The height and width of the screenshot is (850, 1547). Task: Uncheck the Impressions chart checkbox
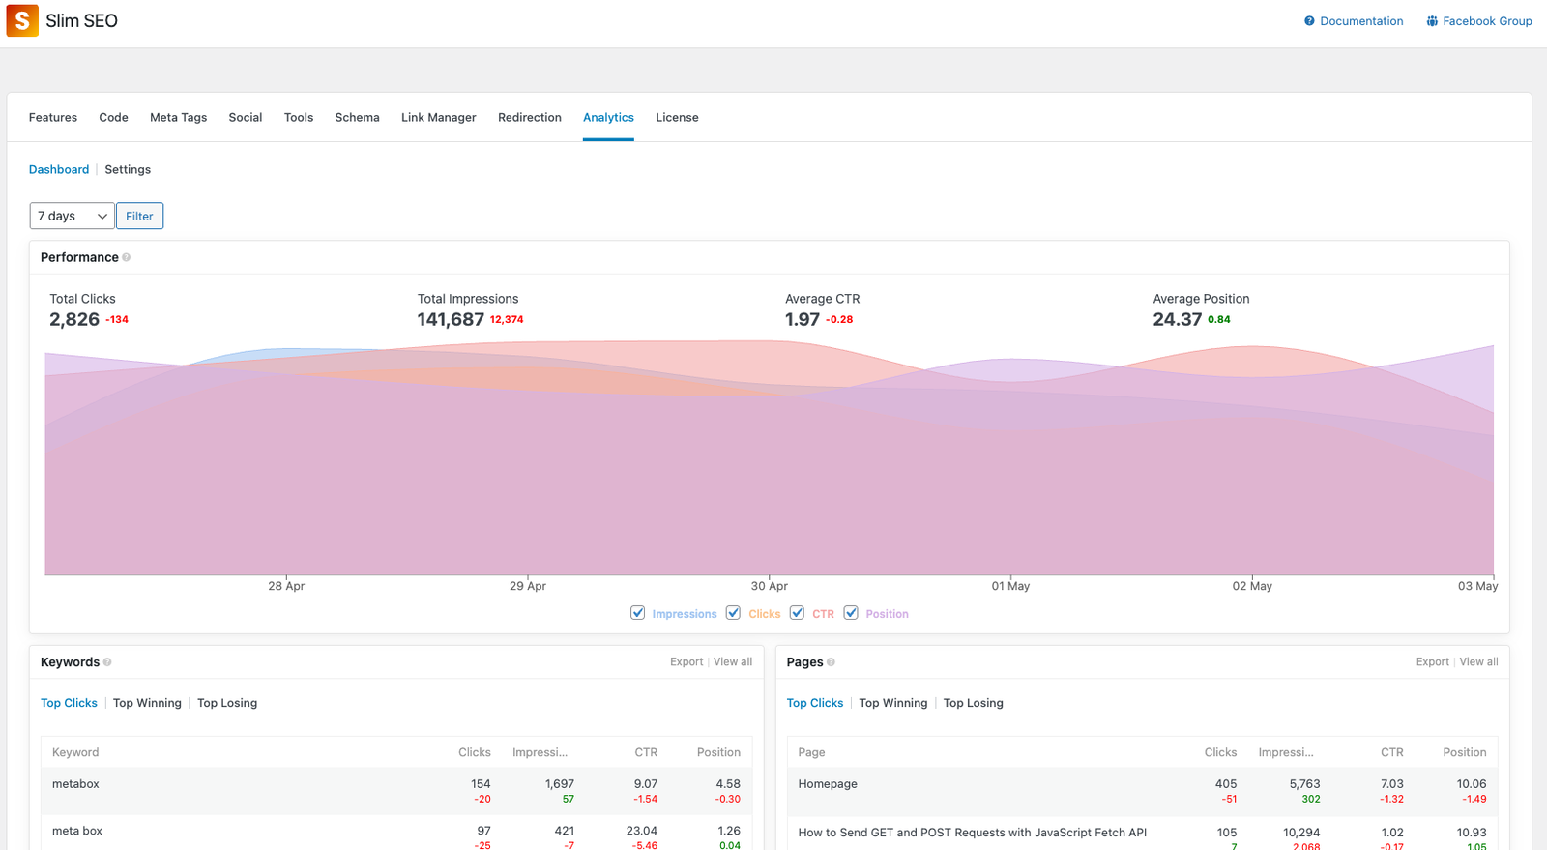tap(638, 613)
